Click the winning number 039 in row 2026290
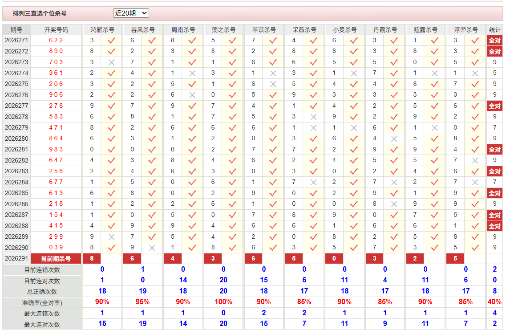 coord(56,248)
